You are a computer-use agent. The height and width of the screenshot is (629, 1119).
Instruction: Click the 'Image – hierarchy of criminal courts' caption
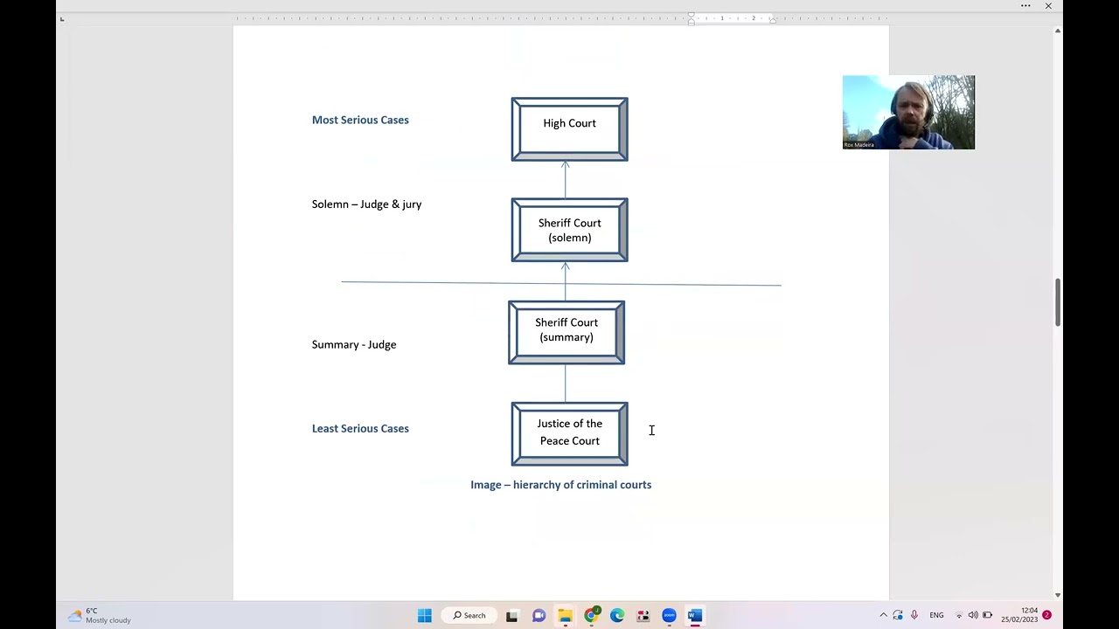pyautogui.click(x=560, y=485)
